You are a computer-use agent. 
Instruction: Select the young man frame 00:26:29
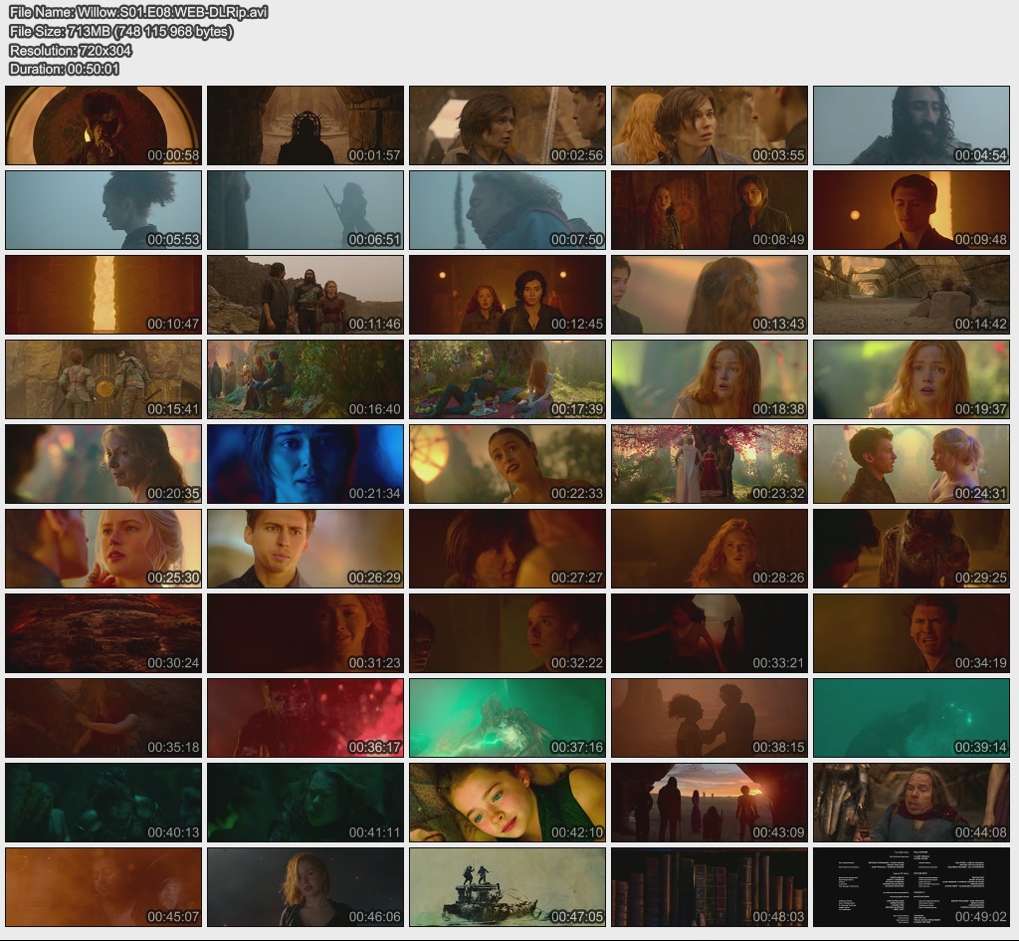306,549
